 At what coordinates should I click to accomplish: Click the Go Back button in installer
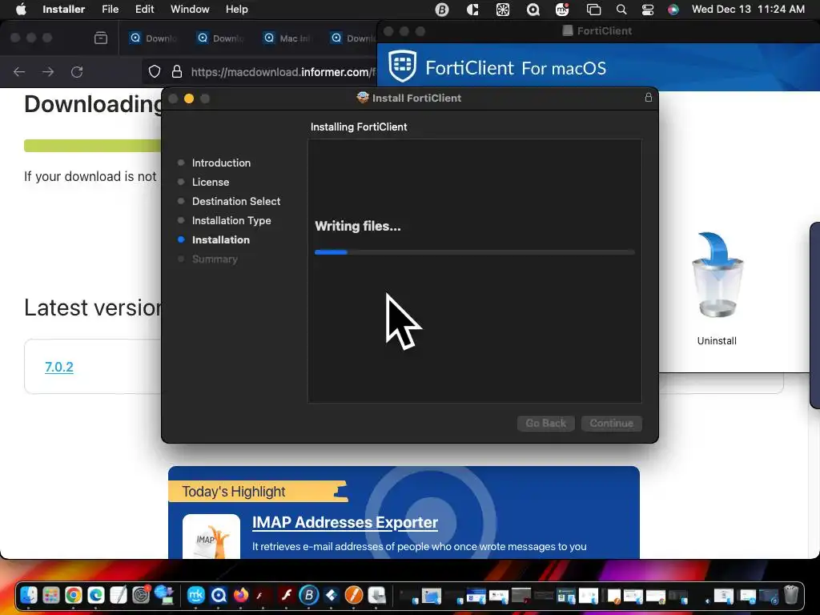click(x=545, y=423)
